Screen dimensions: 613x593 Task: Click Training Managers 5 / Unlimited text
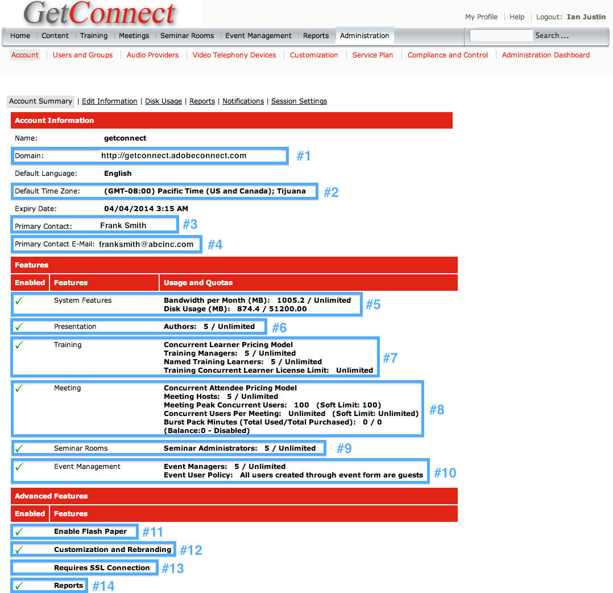(230, 353)
